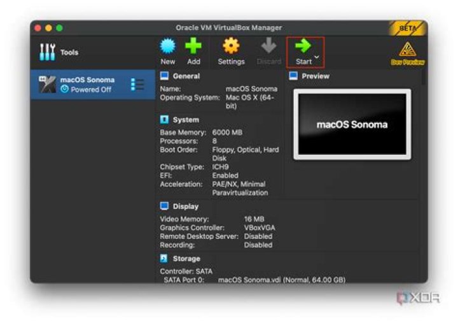Image resolution: width=458 pixels, height=323 pixels.
Task: Select the macOS Sonoma virtual machine
Action: [93, 85]
